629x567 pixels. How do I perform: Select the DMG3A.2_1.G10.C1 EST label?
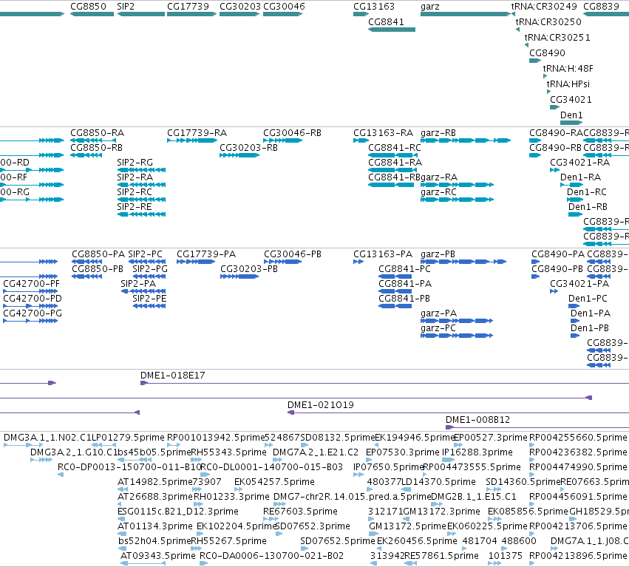pyautogui.click(x=73, y=452)
